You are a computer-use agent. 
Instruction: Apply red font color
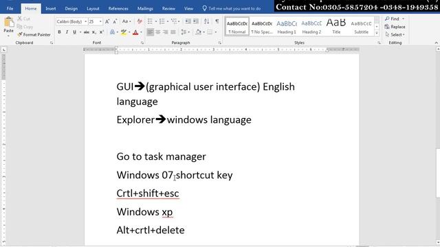135,32
